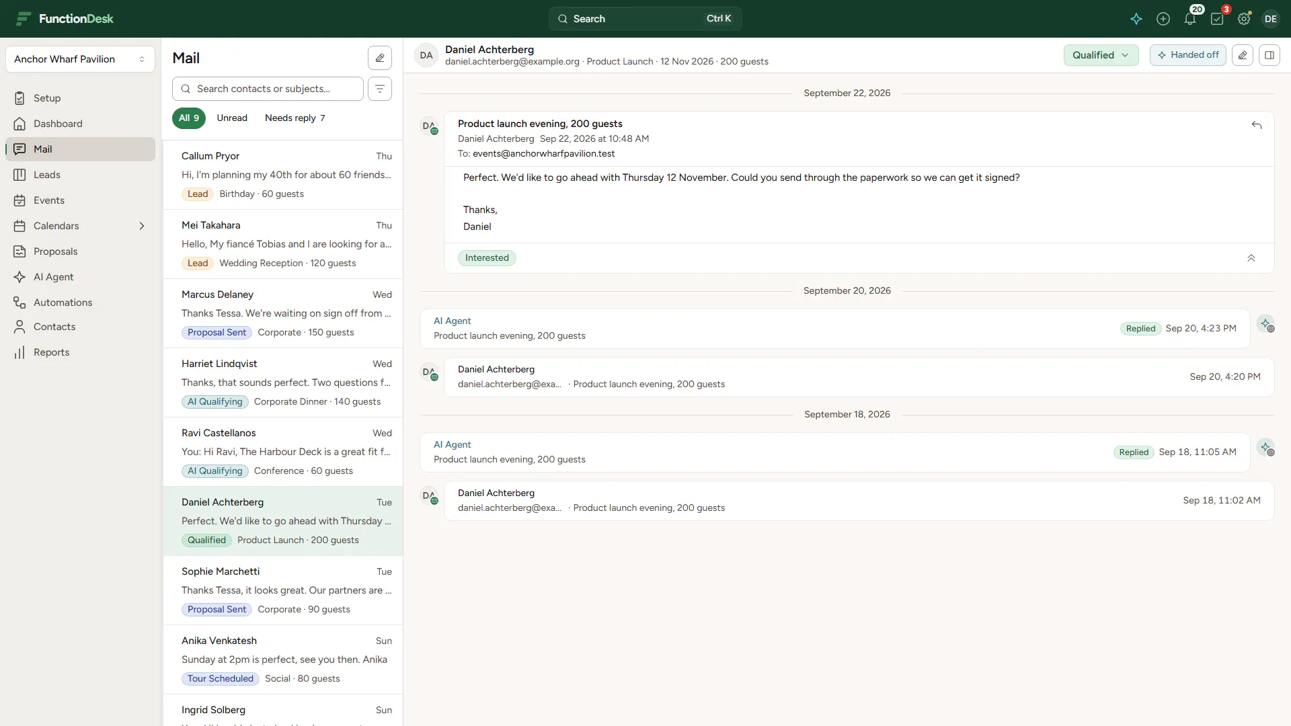Open the Qualified status dropdown
1291x726 pixels.
pos(1101,55)
